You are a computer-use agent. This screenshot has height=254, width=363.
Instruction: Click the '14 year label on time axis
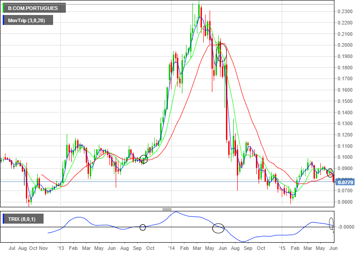172,248
